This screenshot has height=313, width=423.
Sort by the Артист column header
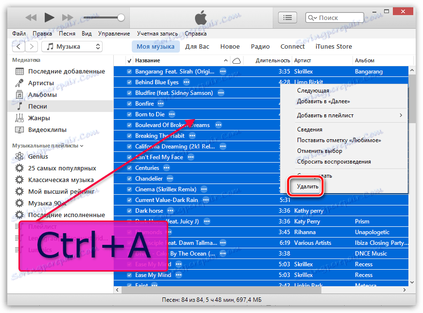[x=302, y=61]
